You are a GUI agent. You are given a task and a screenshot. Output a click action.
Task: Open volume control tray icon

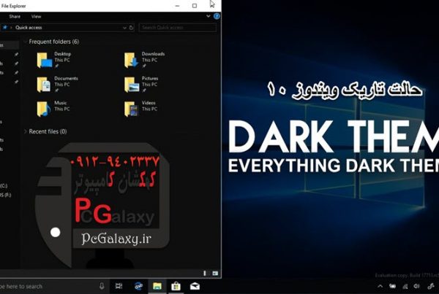(416, 286)
